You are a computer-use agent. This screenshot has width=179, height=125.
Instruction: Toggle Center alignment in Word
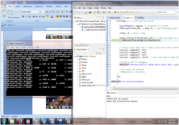tap(61, 16)
